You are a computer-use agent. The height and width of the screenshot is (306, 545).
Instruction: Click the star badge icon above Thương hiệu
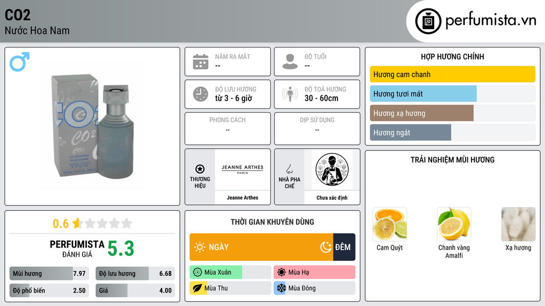[200, 169]
